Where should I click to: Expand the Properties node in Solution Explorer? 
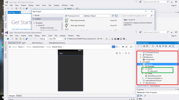pos(140,55)
